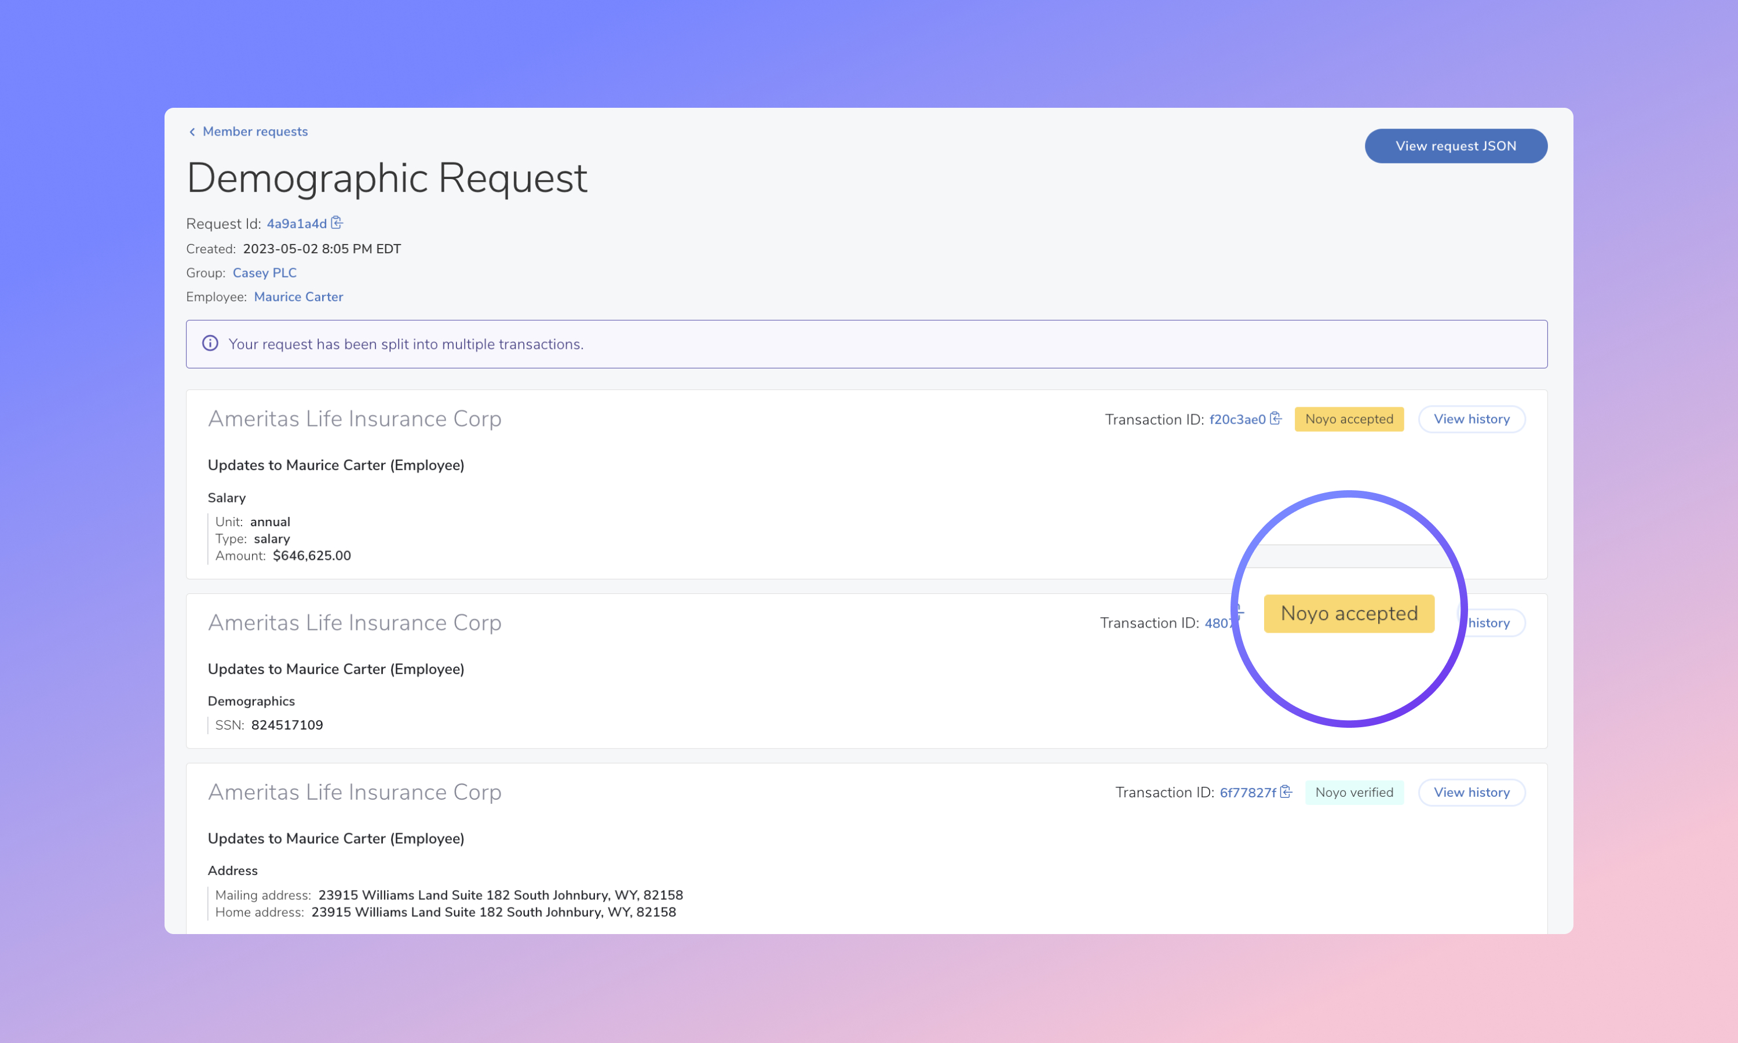Select created date 2023-05-02 8:05 PM EDT

322,249
